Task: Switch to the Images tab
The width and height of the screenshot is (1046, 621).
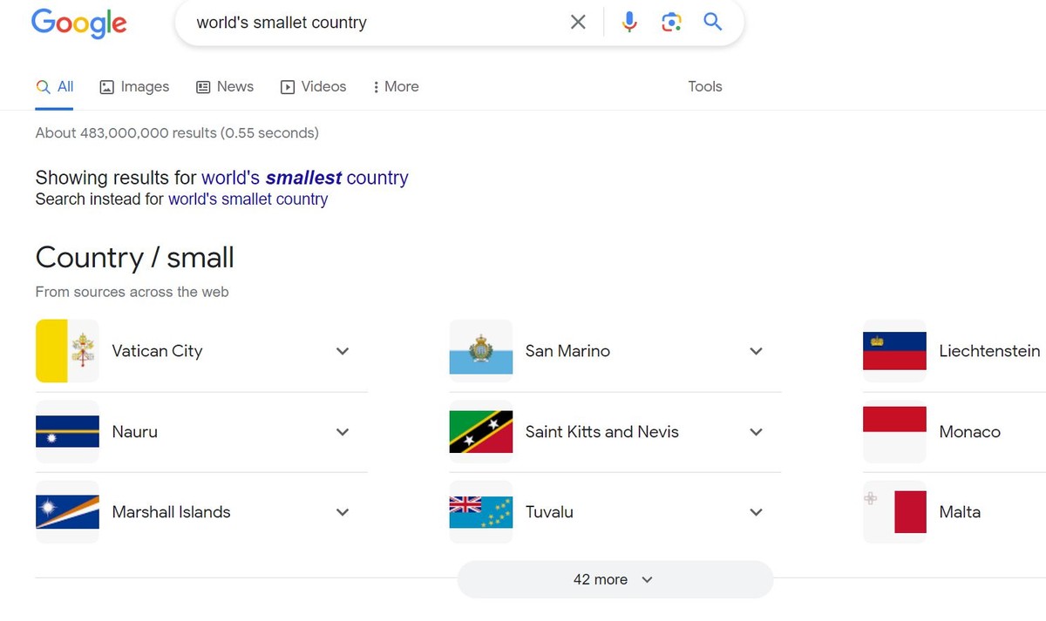Action: (x=134, y=86)
